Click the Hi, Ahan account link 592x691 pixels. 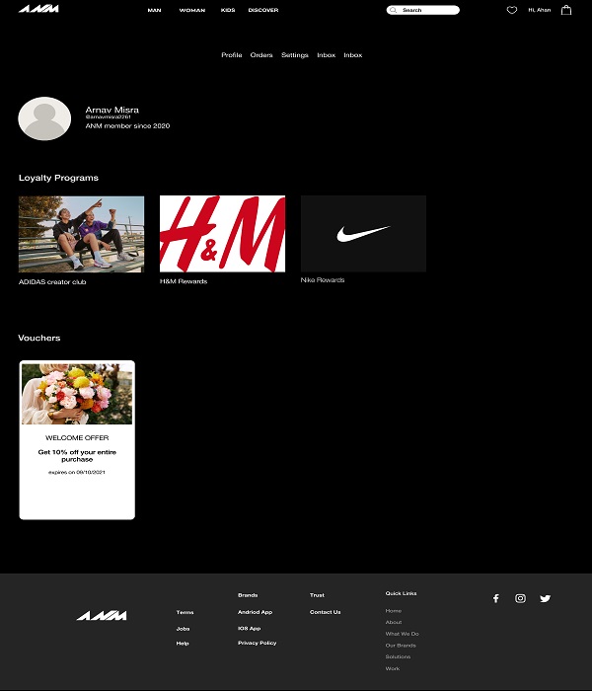point(539,10)
